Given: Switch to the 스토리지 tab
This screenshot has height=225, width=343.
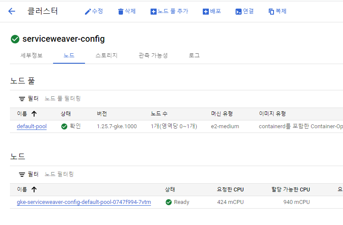Looking at the screenshot, I should point(106,55).
